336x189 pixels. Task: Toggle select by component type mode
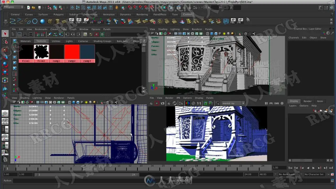pos(61,8)
